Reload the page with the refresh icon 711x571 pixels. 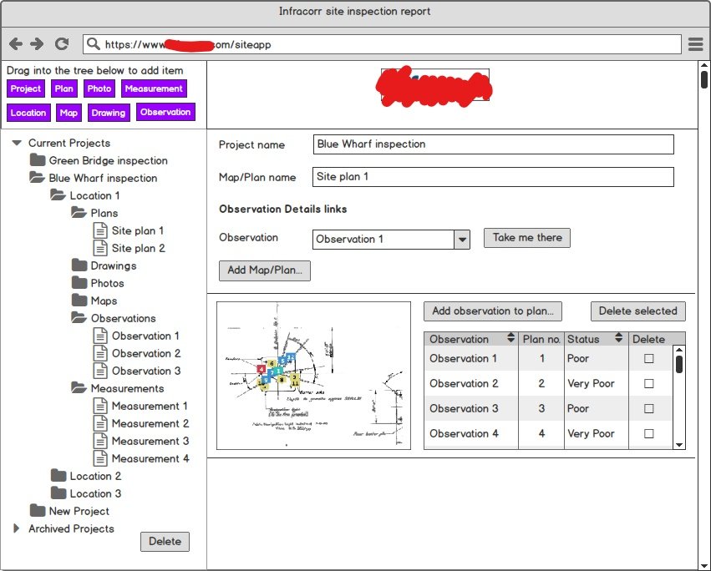62,44
